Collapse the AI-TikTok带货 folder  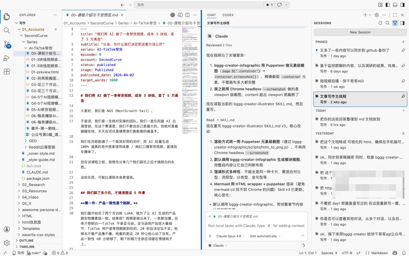click(41, 48)
